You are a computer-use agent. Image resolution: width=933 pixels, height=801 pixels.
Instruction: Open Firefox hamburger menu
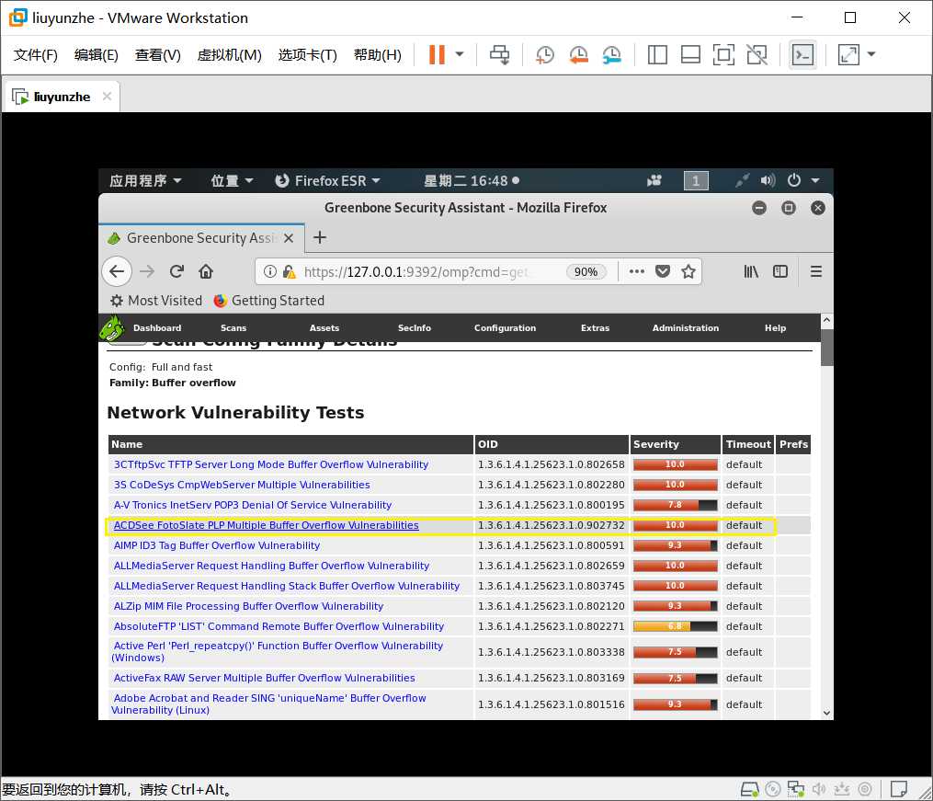pos(815,271)
